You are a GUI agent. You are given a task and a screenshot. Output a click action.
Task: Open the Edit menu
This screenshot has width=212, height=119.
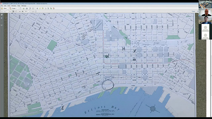click(x=5, y=6)
